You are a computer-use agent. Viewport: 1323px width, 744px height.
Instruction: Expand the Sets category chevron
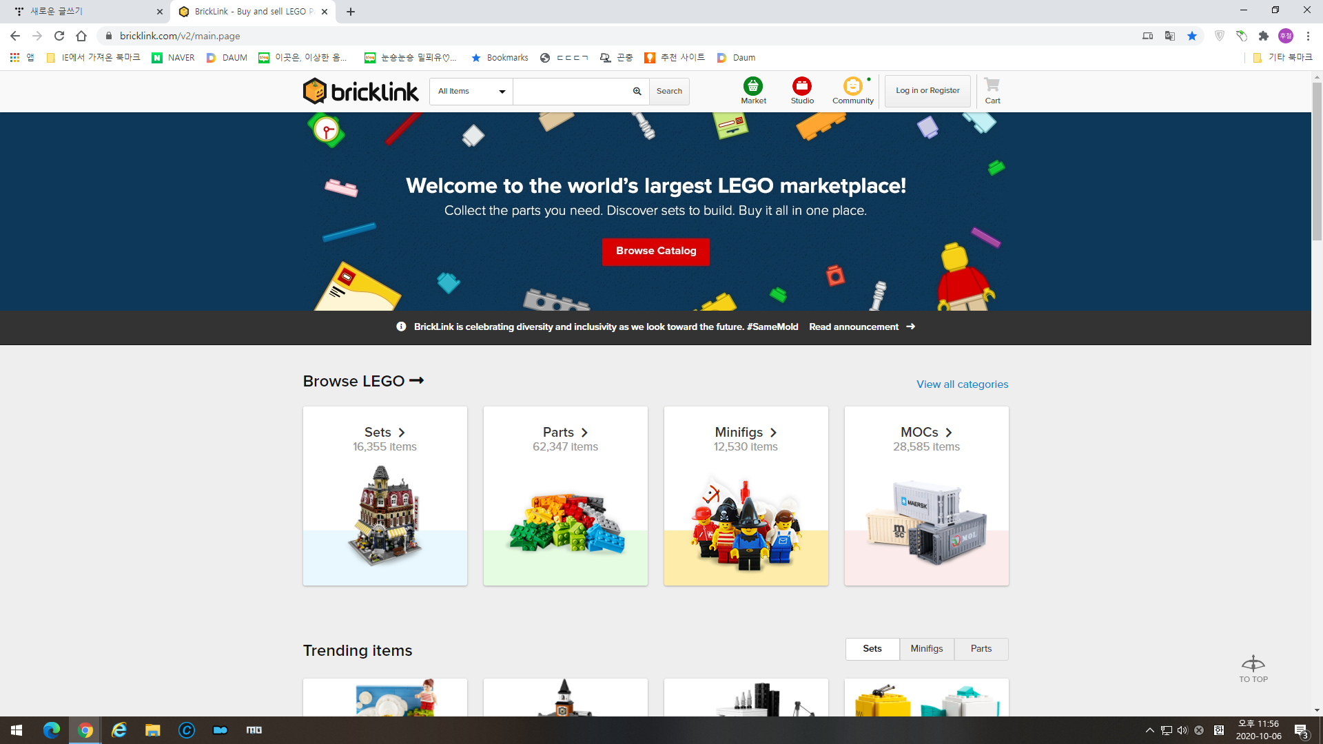pos(402,433)
